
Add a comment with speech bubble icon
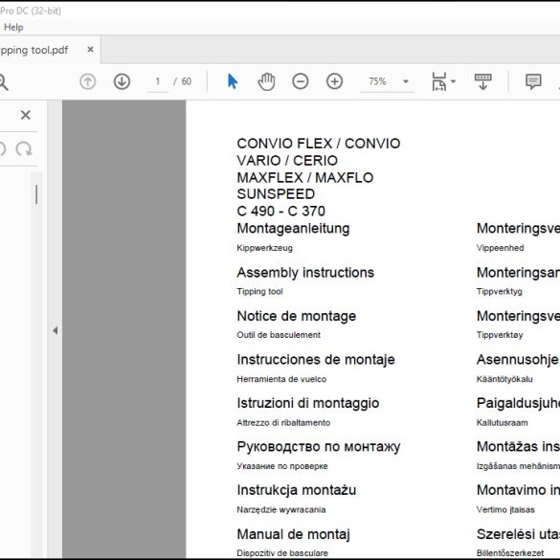(533, 81)
